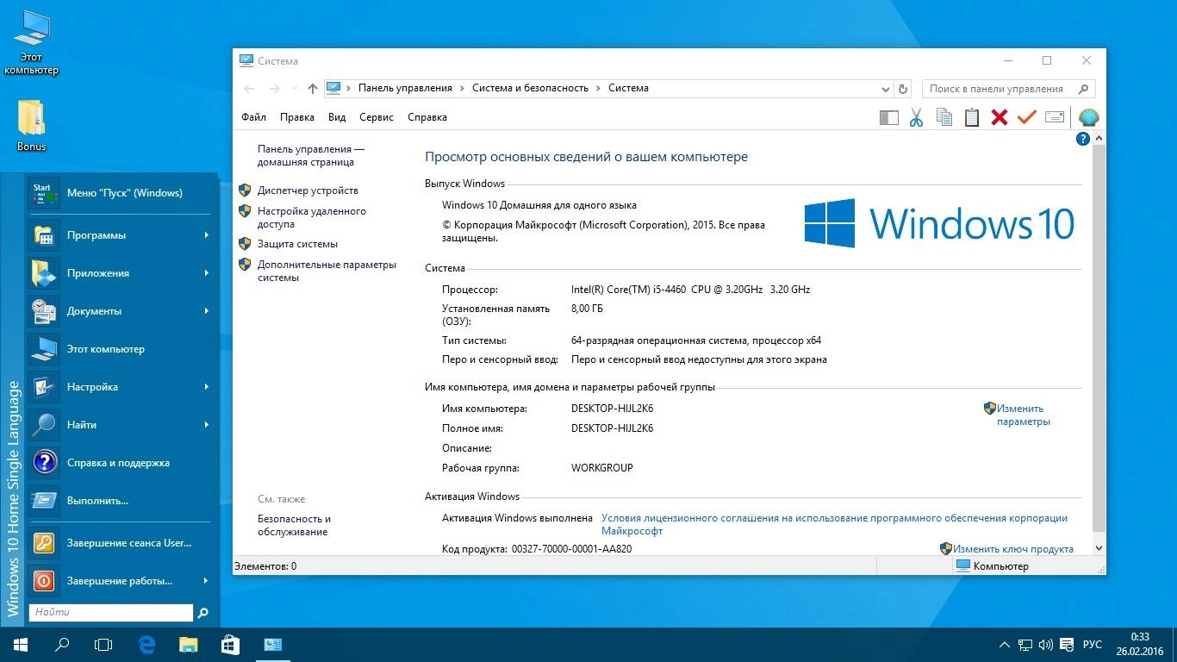Click 'Изменить ключ продукта' link

pos(1013,549)
